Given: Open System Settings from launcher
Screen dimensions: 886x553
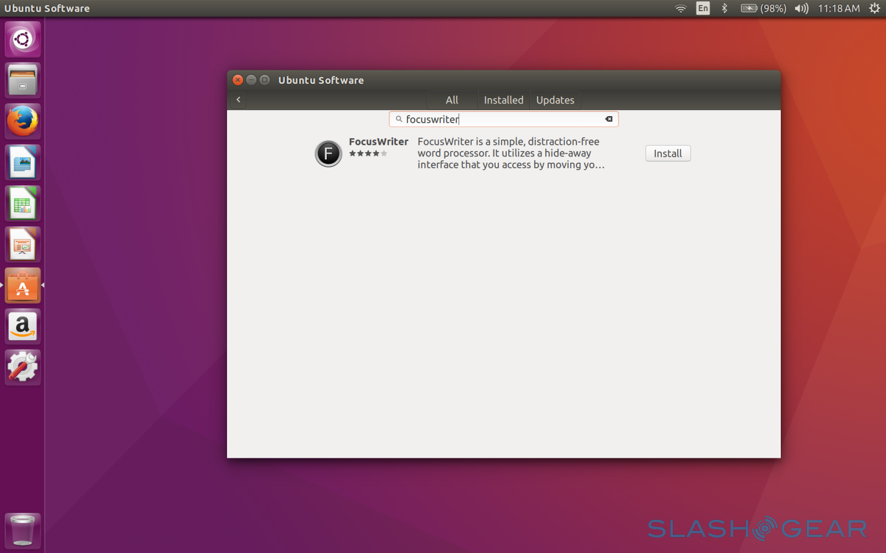Looking at the screenshot, I should [23, 367].
